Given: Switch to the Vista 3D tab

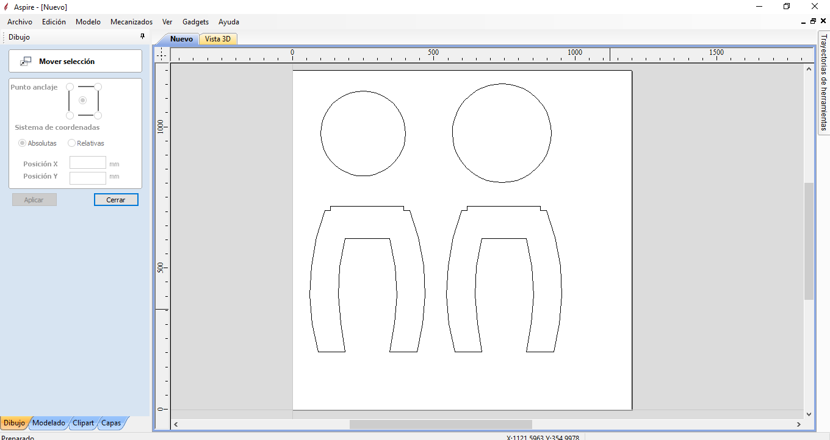Looking at the screenshot, I should [218, 39].
